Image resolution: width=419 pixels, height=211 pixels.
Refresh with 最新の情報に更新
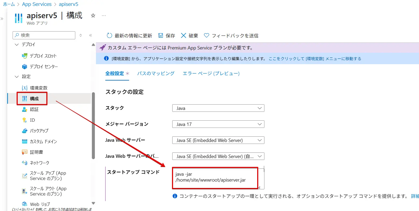(x=132, y=35)
